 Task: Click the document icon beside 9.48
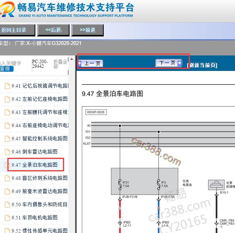pyautogui.click(x=7, y=178)
